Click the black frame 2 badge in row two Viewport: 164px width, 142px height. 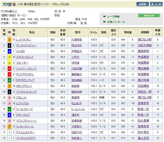(9, 45)
